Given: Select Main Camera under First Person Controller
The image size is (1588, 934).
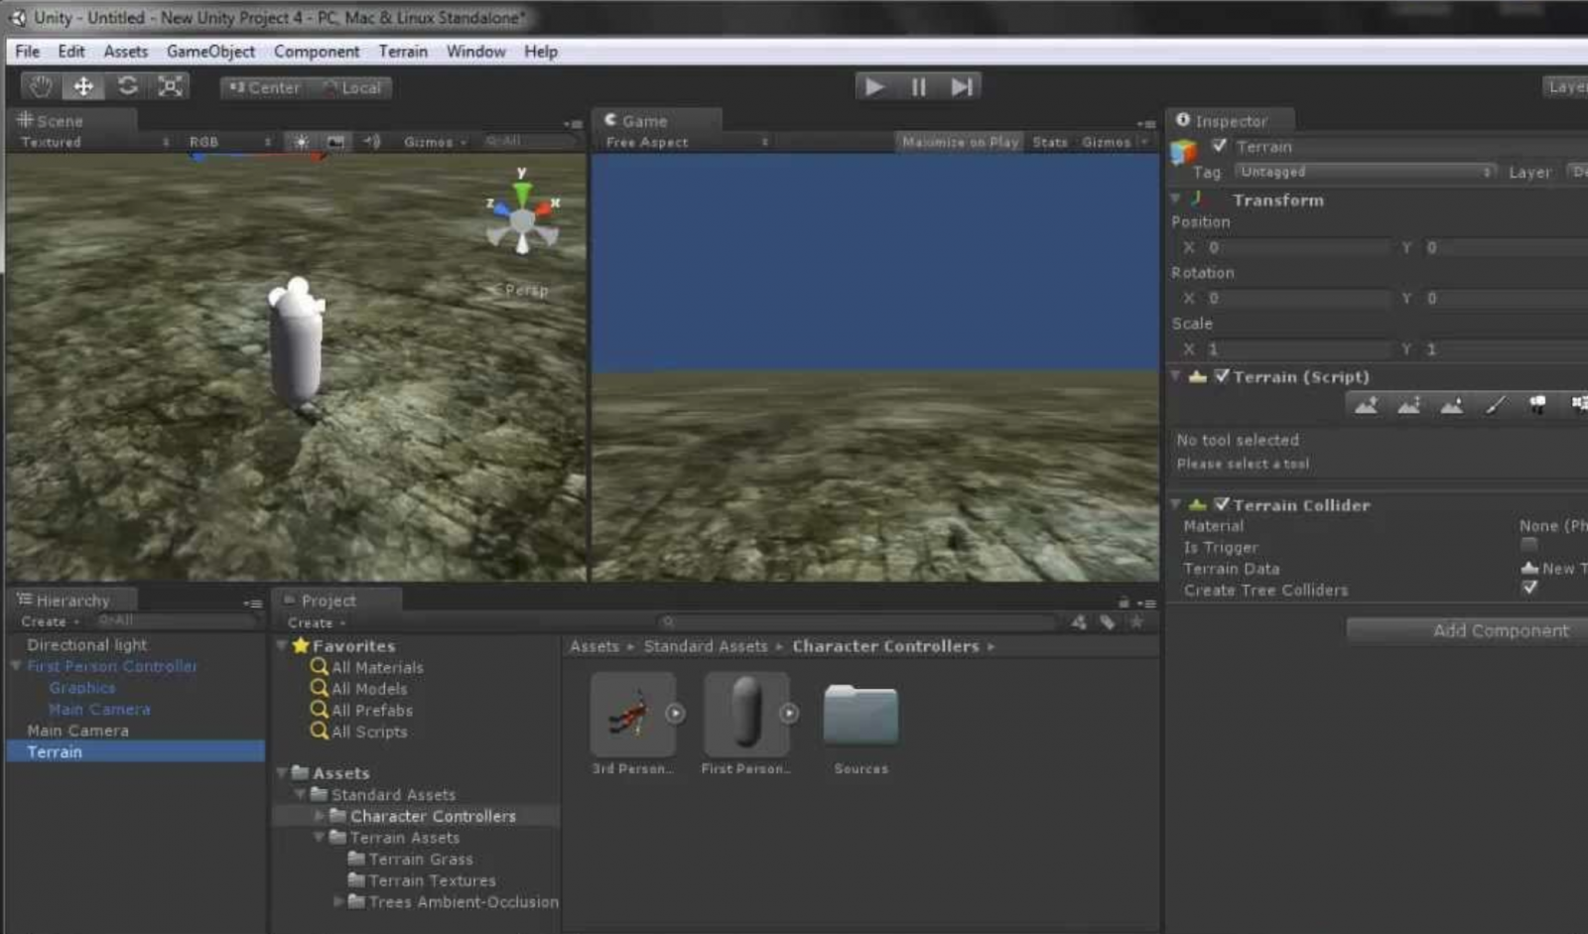Looking at the screenshot, I should pos(99,709).
